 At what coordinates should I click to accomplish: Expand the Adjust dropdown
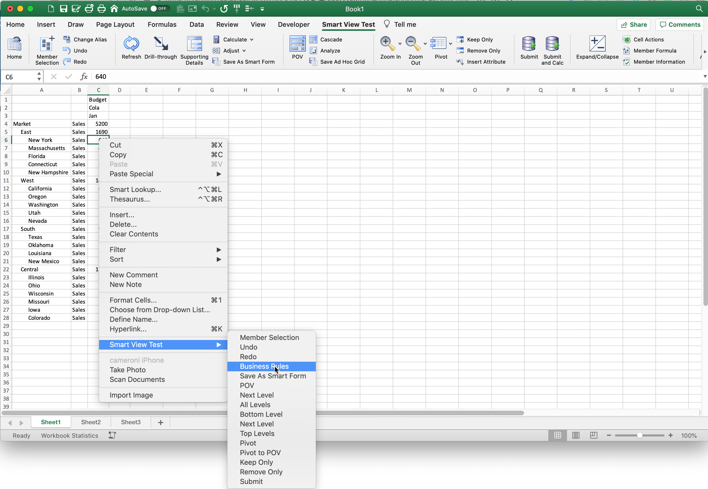244,51
